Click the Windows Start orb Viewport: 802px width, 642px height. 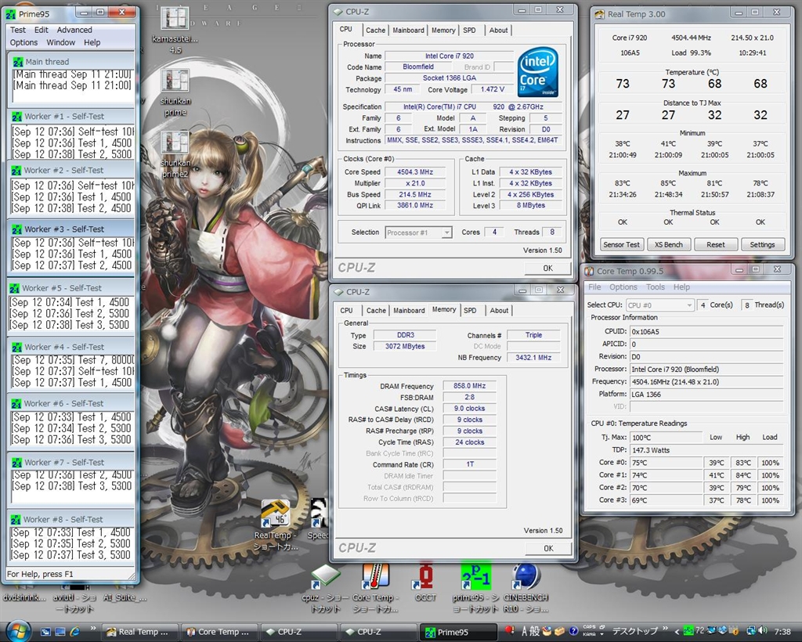pyautogui.click(x=17, y=630)
